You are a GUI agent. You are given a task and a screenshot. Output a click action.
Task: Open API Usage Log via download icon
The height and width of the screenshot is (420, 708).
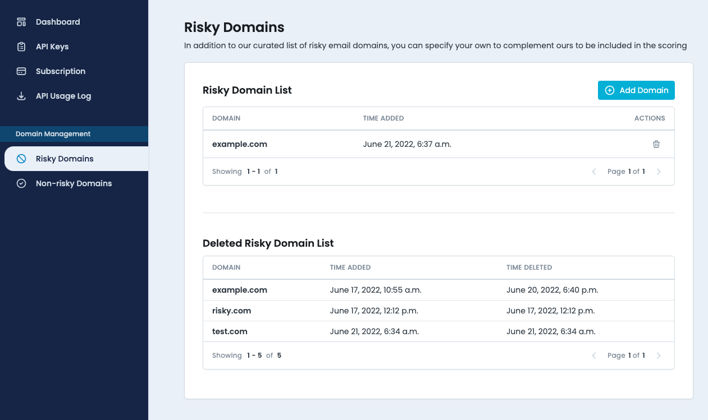coord(21,95)
